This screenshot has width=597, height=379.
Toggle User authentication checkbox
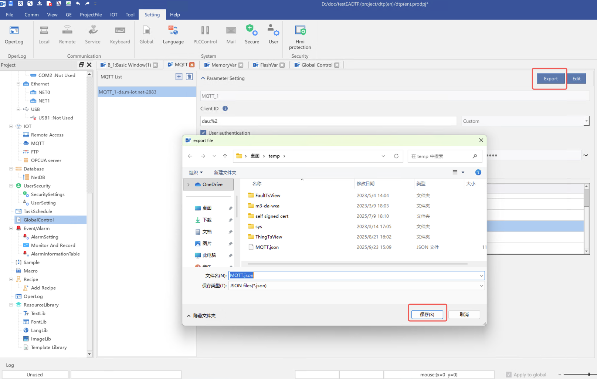coord(204,133)
